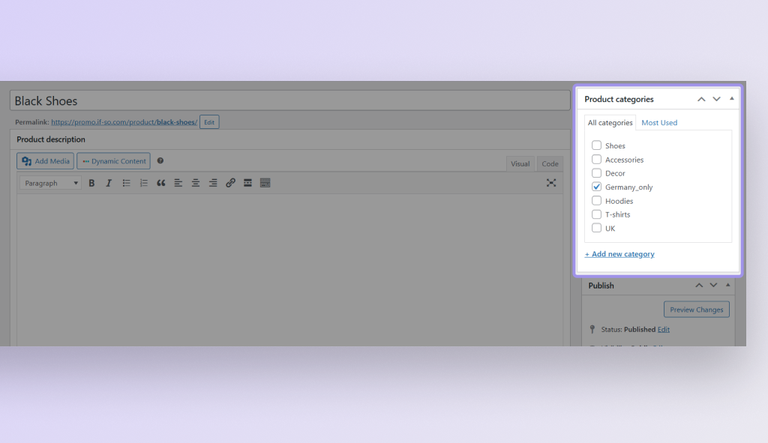
Task: Toggle bold formatting in editor toolbar
Action: coord(91,183)
